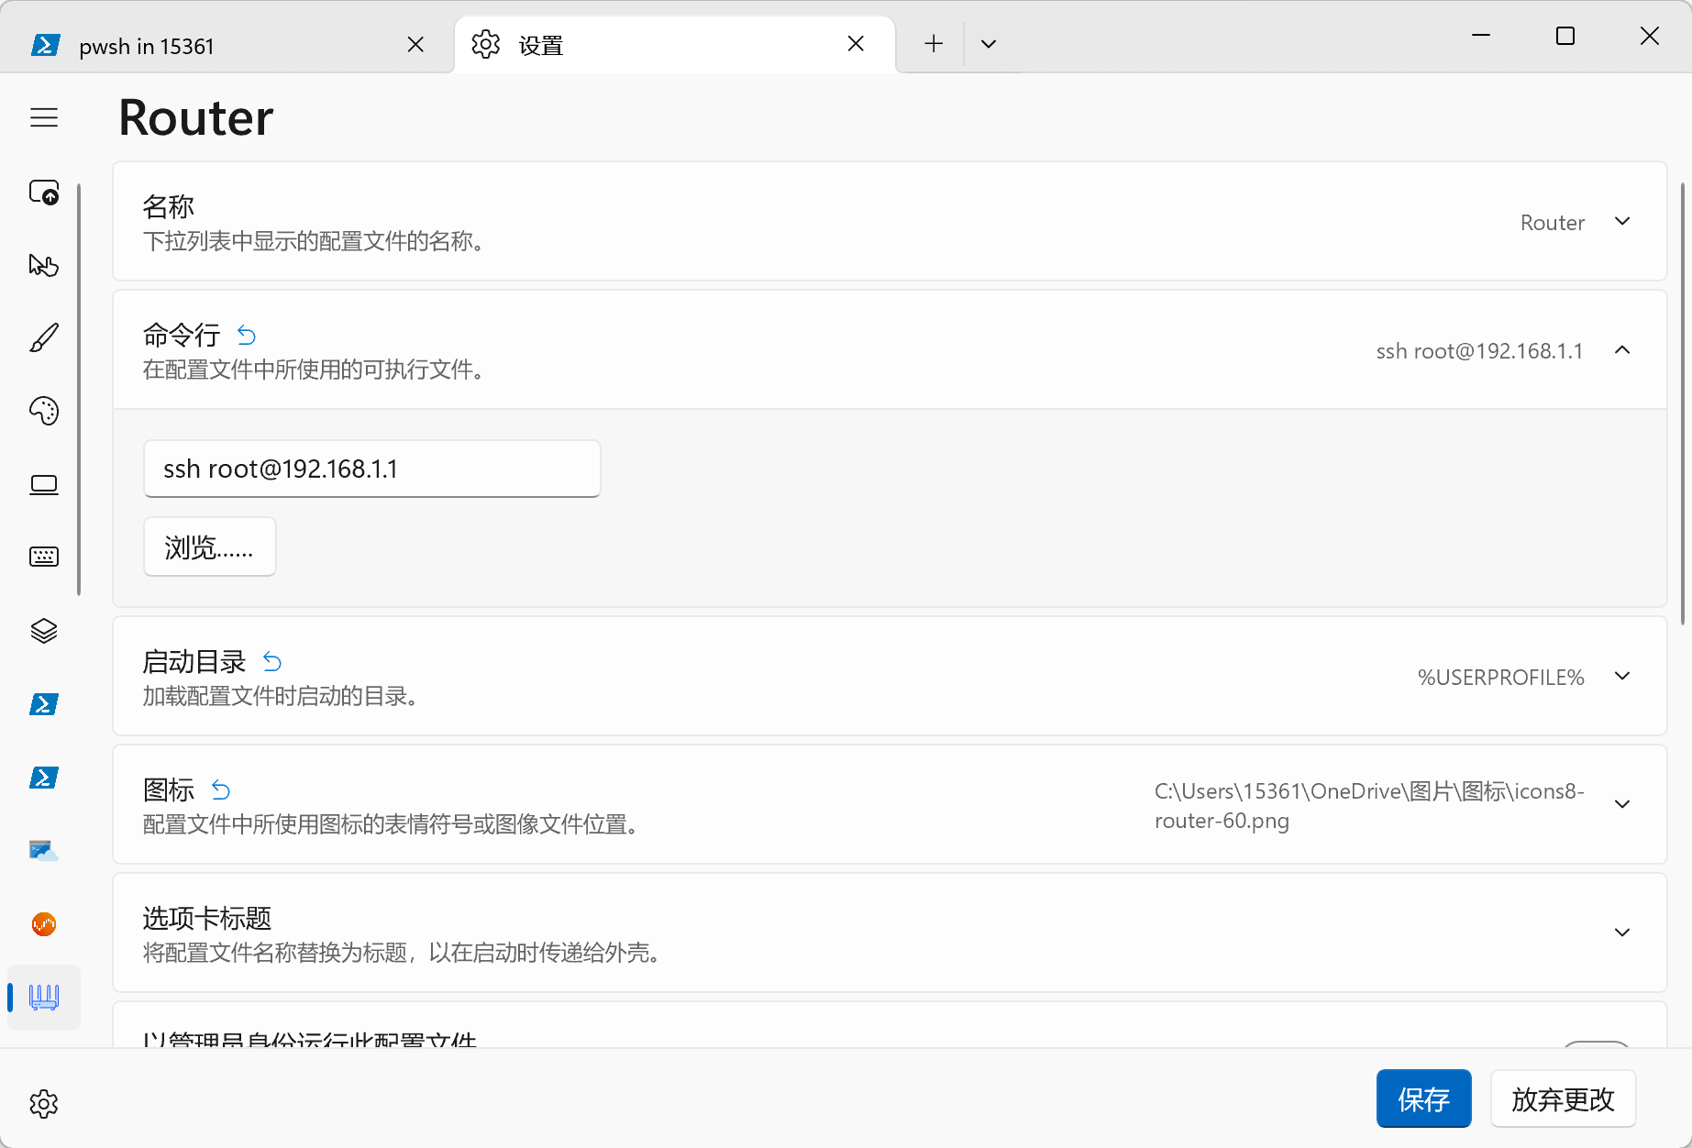The width and height of the screenshot is (1692, 1148).
Task: Reset the 命令行 setting with its undo arrow
Action: 247,336
